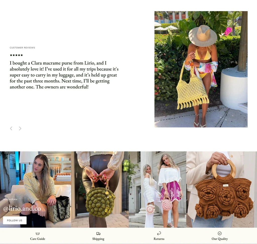Click the next review arrow
Viewport: 257px width, 244px height.
click(x=20, y=129)
